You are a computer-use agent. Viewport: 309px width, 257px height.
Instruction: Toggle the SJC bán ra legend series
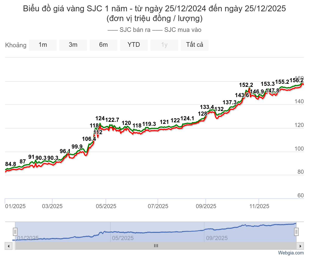[129, 30]
